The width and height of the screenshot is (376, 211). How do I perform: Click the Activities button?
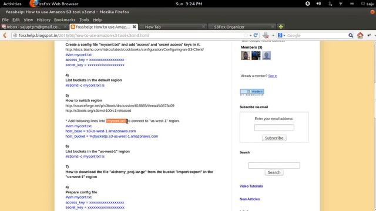click(12, 4)
